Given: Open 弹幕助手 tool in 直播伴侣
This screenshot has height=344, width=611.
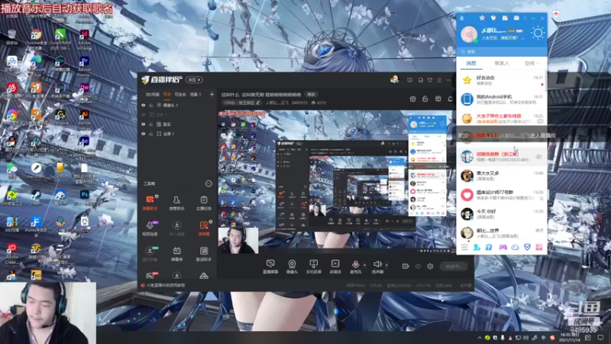Looking at the screenshot, I should click(x=150, y=203).
